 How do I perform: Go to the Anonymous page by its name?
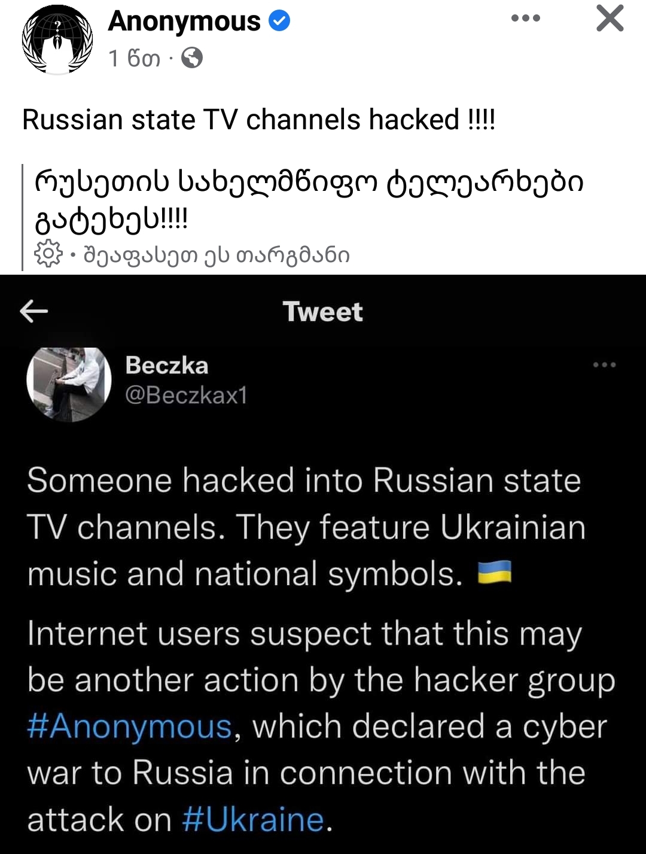[x=184, y=22]
